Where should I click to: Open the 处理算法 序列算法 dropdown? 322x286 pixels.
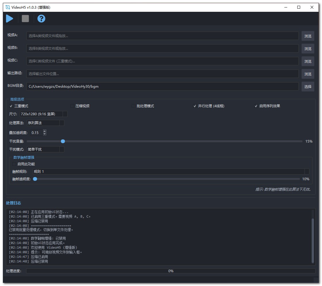45,123
